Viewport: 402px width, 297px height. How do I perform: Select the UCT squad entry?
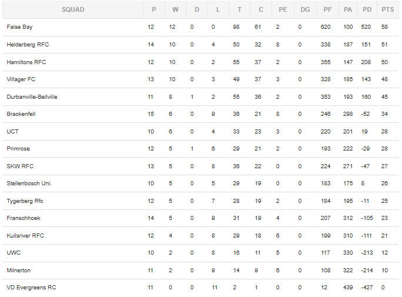pyautogui.click(x=12, y=132)
